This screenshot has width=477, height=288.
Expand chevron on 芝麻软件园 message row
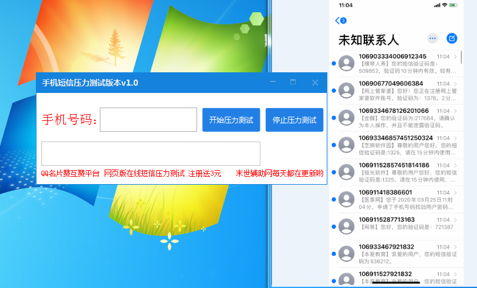tap(455, 138)
